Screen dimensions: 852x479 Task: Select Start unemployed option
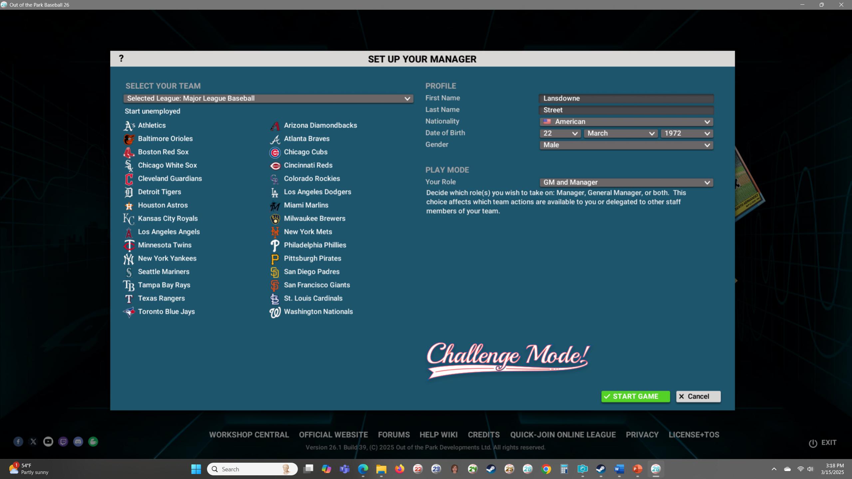(x=152, y=111)
